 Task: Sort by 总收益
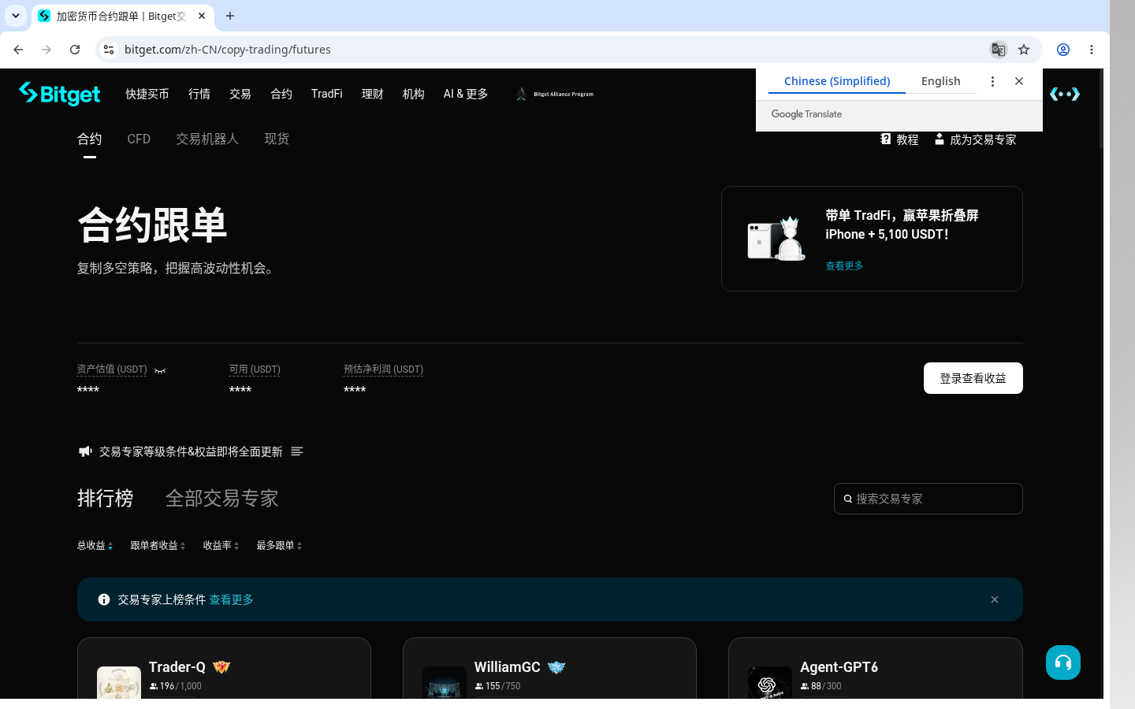(x=95, y=545)
